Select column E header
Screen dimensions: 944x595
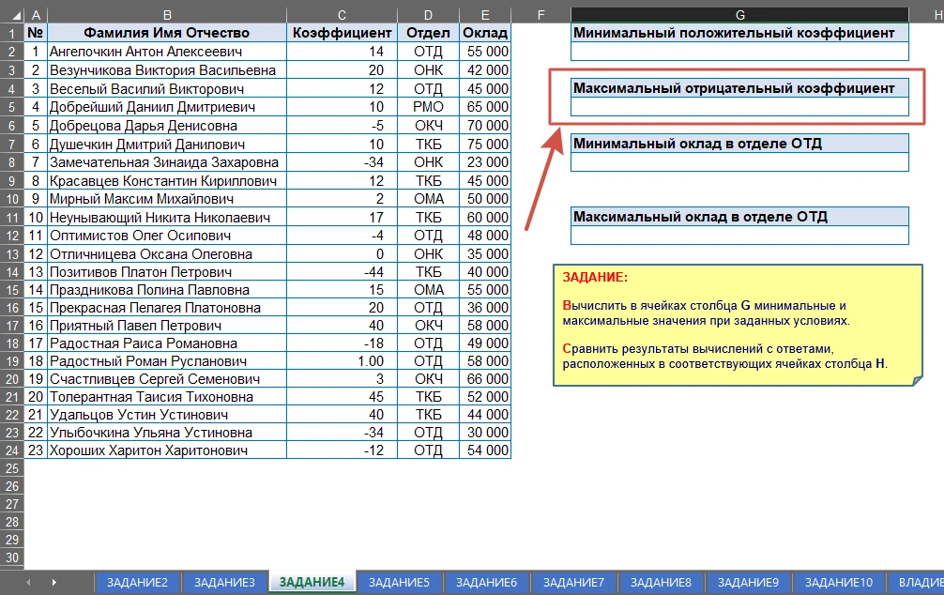point(485,15)
